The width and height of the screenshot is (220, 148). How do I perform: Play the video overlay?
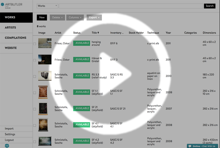(x=110, y=74)
